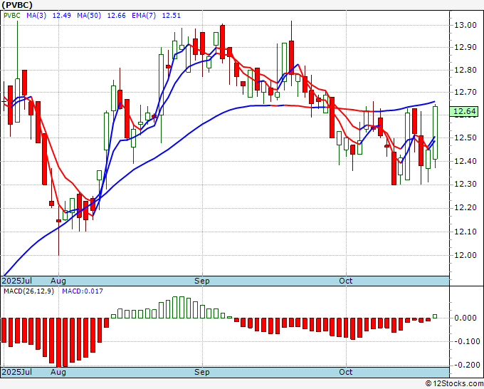The width and height of the screenshot is (484, 389).
Task: Click the 12.00 price axis label
Action: tap(465, 255)
